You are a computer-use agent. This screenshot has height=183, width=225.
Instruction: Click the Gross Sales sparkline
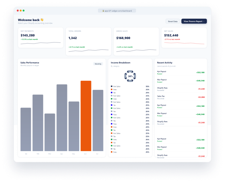tap(136, 50)
